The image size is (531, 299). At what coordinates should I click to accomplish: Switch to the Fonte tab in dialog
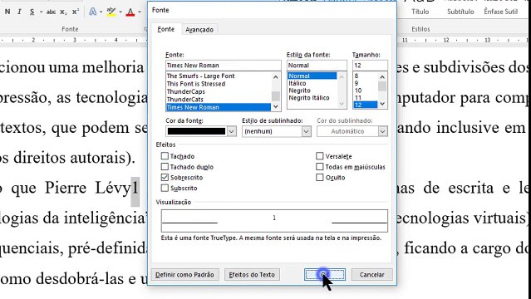[166, 29]
